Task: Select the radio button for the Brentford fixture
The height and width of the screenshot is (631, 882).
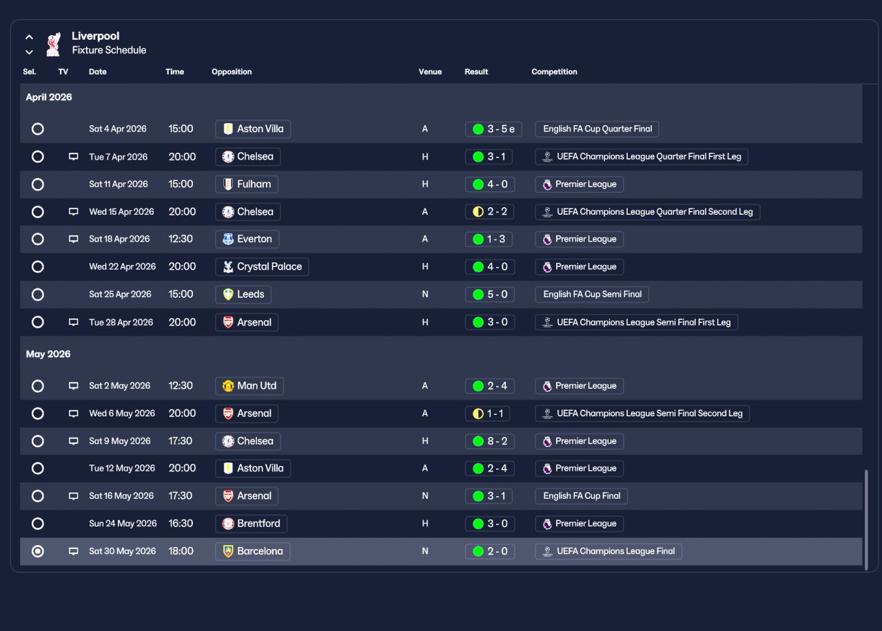Action: pyautogui.click(x=38, y=524)
